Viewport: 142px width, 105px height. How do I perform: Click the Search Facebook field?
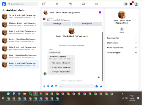[23, 4]
